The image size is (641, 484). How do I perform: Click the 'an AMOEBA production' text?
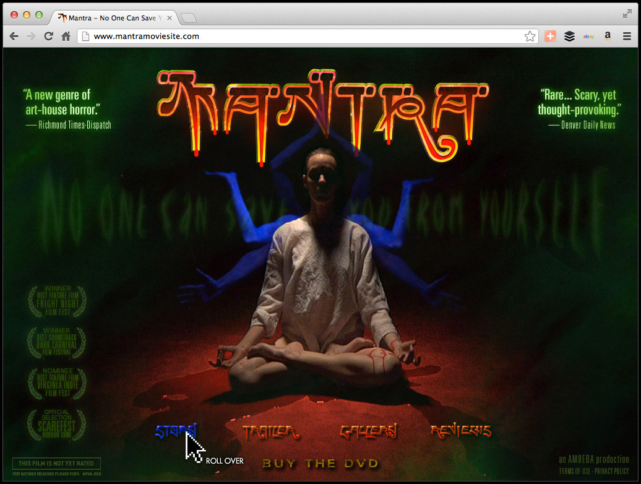click(594, 459)
